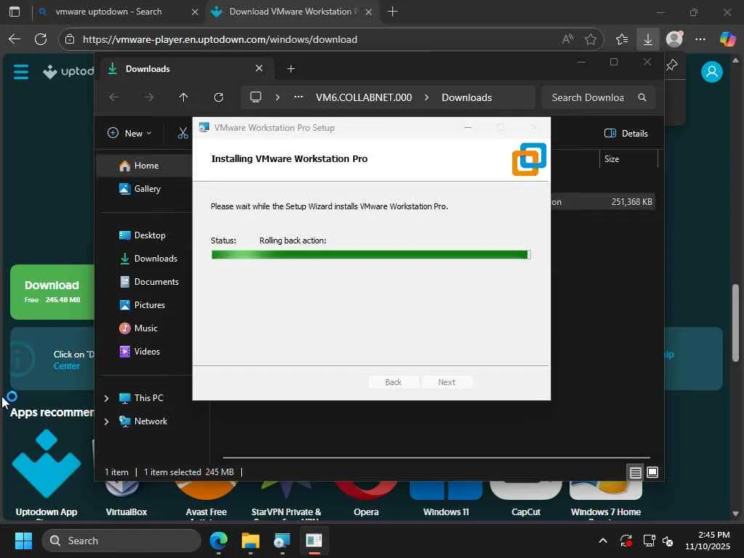
Task: Click the Next button in VMware Setup
Action: [447, 382]
